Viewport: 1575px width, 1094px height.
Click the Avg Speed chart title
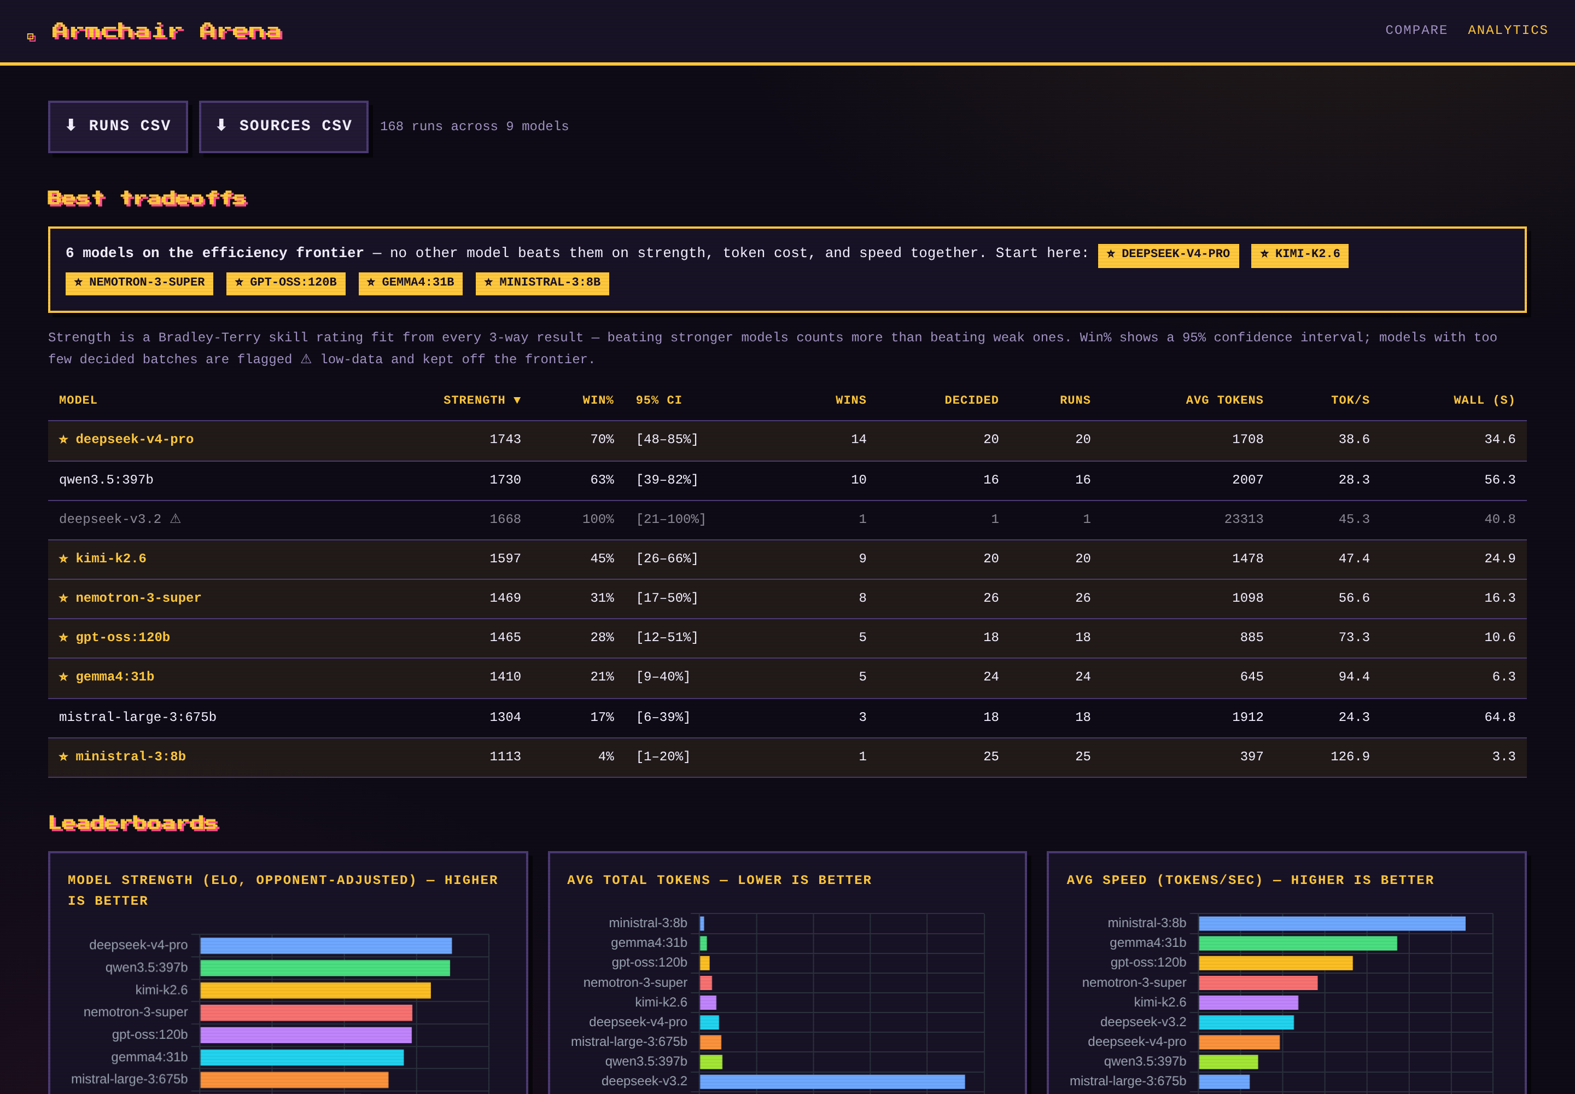pos(1250,880)
